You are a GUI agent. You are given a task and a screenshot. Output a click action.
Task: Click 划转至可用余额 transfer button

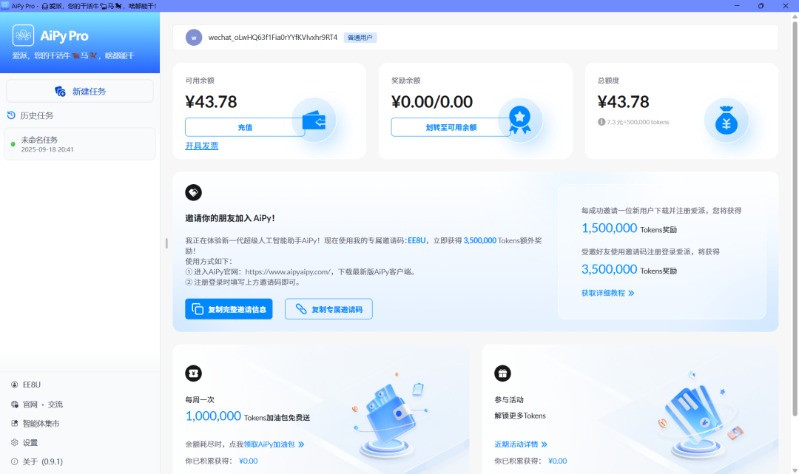click(x=451, y=127)
